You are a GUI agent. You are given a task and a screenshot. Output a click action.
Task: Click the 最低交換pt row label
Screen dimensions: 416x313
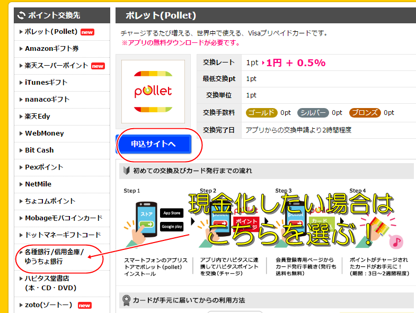[219, 79]
